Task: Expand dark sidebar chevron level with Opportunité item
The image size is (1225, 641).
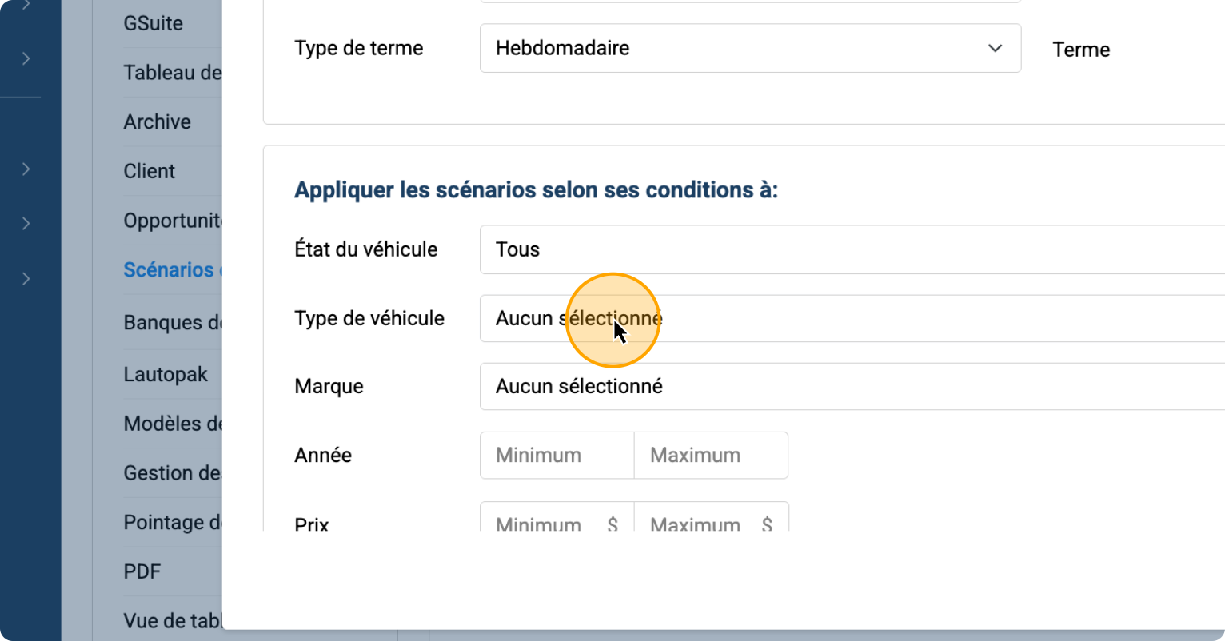Action: [26, 223]
